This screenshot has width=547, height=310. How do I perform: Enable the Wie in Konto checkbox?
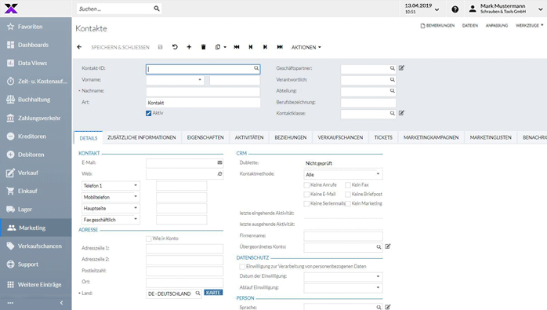[x=149, y=239]
